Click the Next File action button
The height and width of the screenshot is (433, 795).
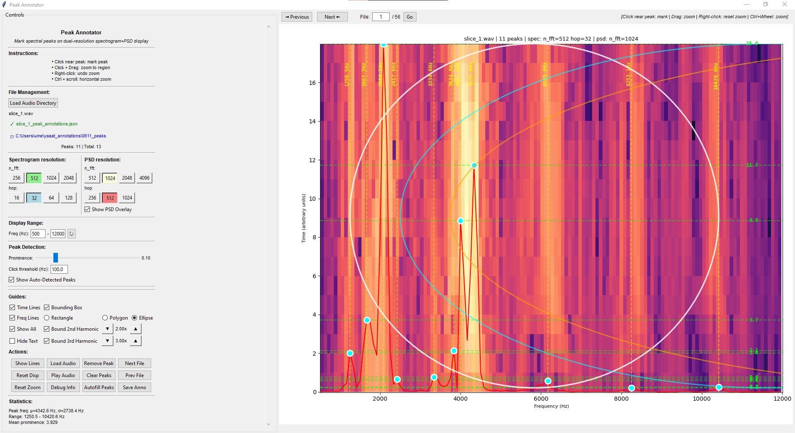pyautogui.click(x=135, y=363)
